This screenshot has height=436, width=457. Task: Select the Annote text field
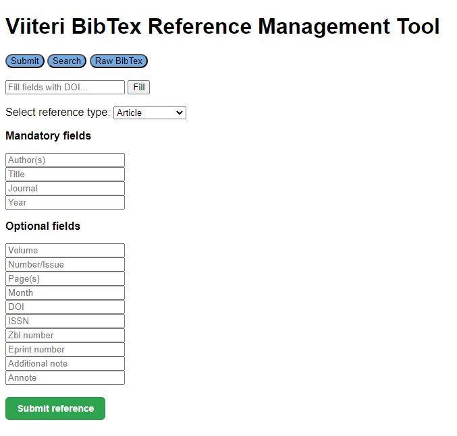65,378
